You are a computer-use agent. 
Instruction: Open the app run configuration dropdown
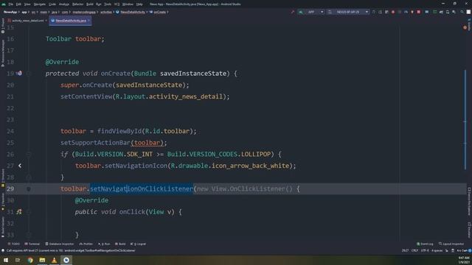[x=311, y=12]
